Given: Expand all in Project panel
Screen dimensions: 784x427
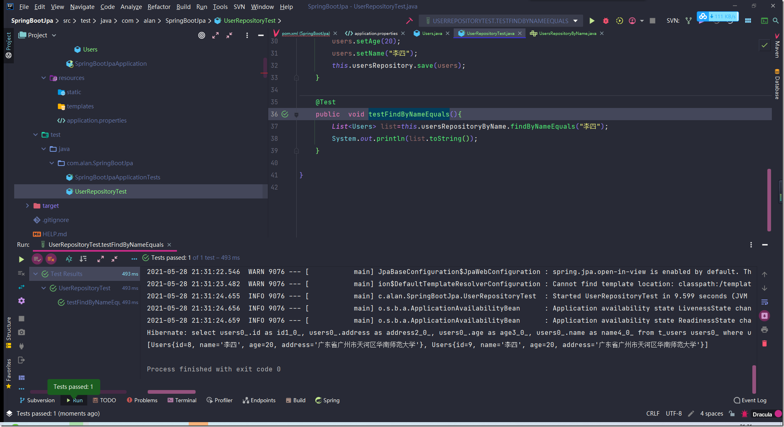Looking at the screenshot, I should (x=215, y=35).
